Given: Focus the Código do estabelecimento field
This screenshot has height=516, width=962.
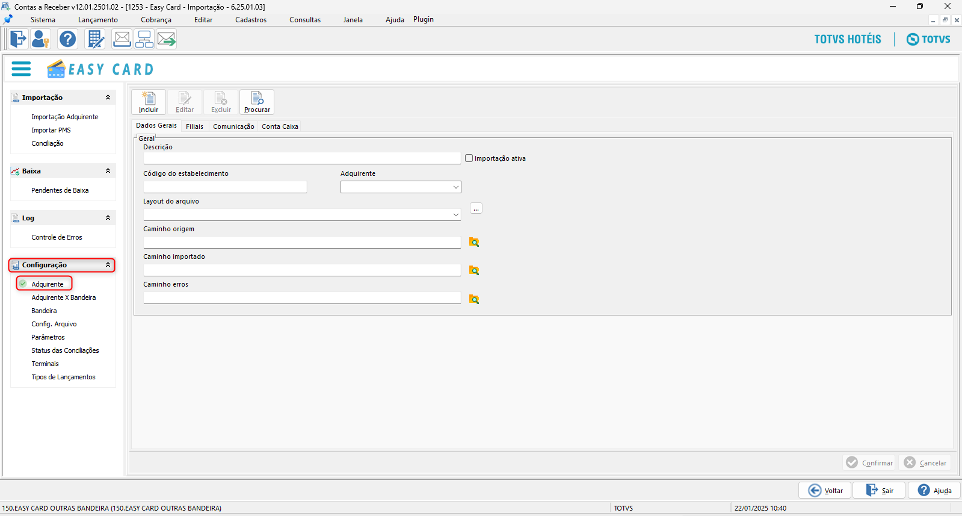Looking at the screenshot, I should point(225,187).
